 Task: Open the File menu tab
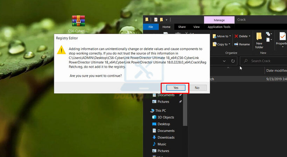click(x=151, y=27)
